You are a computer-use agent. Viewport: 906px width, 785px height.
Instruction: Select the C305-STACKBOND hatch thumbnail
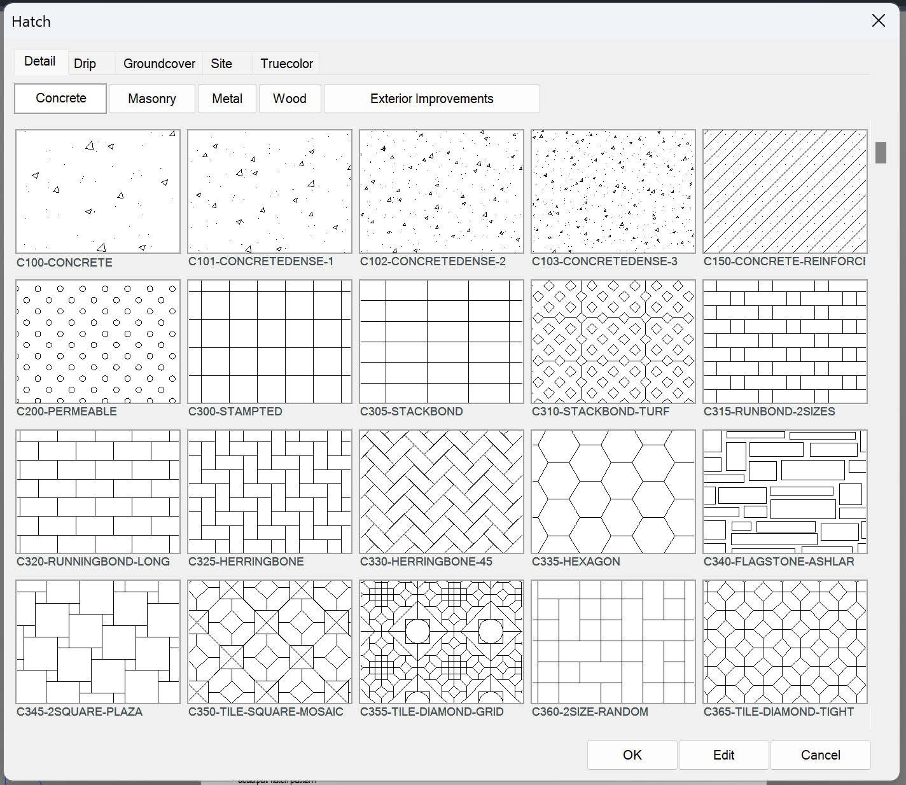(x=442, y=342)
